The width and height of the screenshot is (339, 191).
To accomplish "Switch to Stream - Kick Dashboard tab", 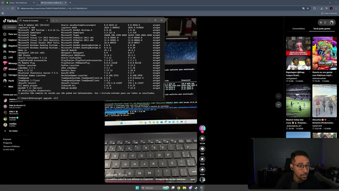I will pos(21,3).
